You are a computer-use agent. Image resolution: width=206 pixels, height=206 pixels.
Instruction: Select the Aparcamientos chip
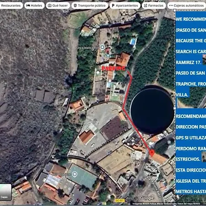click(125, 5)
